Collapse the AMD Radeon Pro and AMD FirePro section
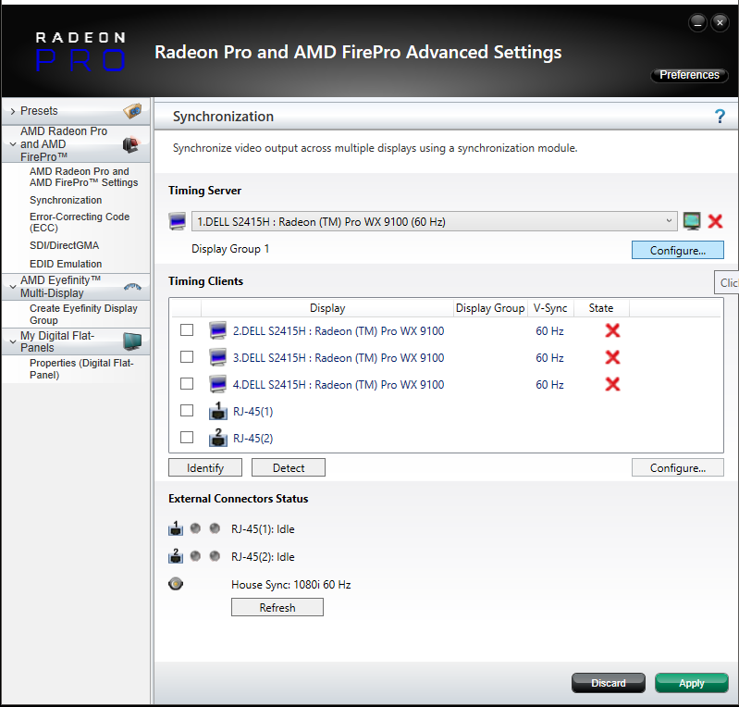 [x=13, y=144]
